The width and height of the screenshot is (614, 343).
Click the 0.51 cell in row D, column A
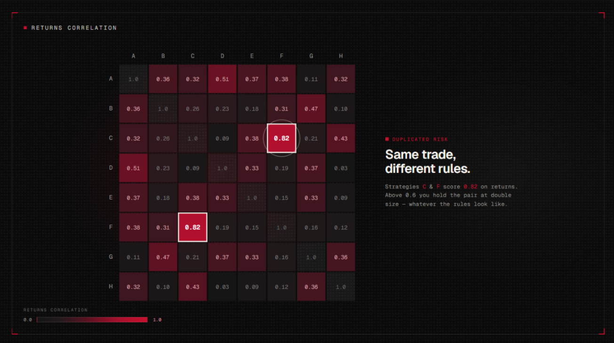tap(133, 168)
